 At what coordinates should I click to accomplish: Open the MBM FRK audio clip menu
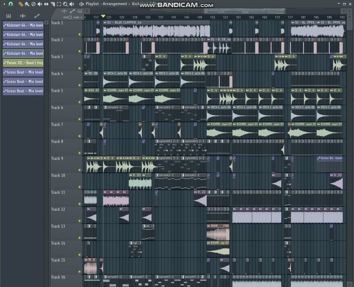pos(209,226)
